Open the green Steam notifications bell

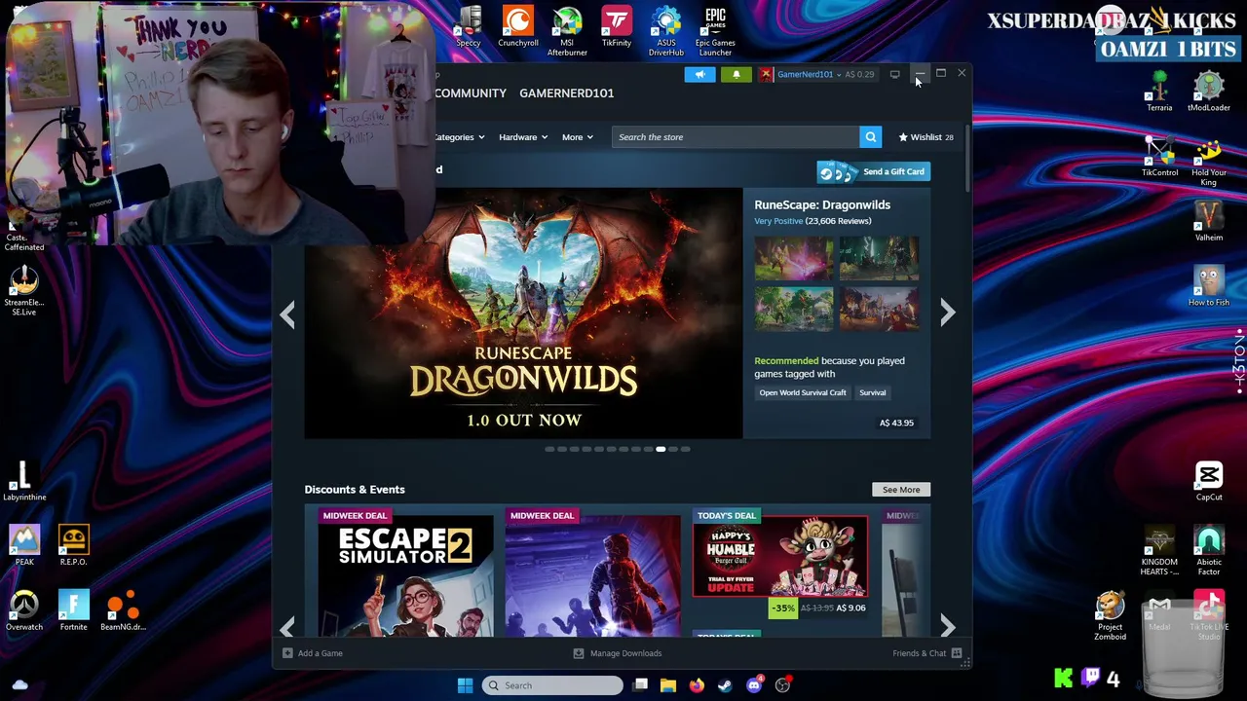736,74
